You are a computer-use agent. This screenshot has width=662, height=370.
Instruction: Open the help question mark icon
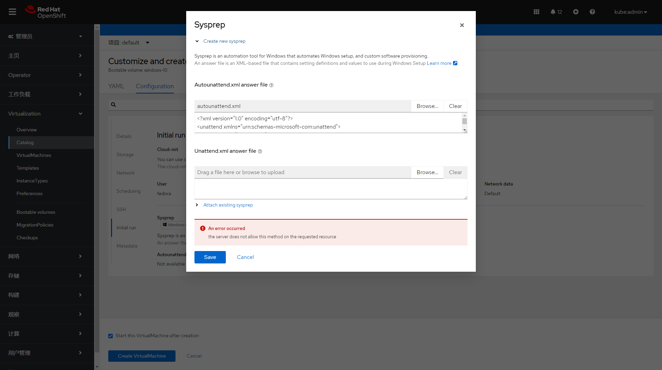coord(592,12)
